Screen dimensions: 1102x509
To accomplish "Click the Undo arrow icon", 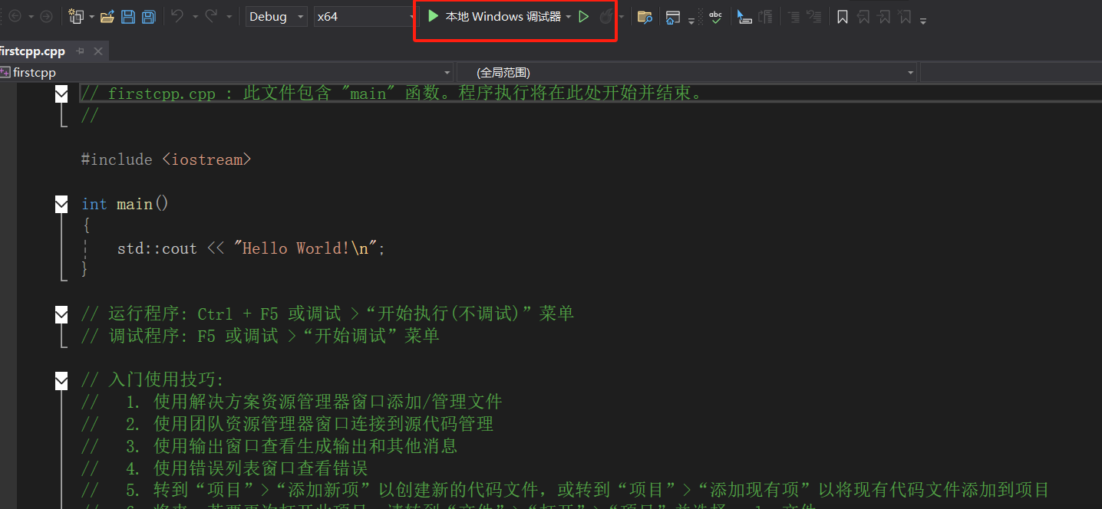I will 177,16.
